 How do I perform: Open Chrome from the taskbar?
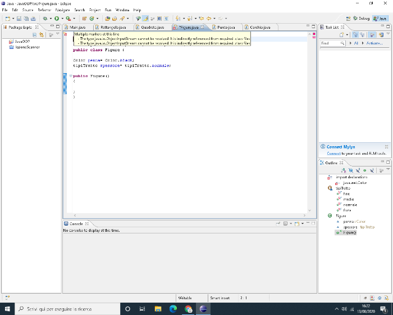pyautogui.click(x=188, y=309)
